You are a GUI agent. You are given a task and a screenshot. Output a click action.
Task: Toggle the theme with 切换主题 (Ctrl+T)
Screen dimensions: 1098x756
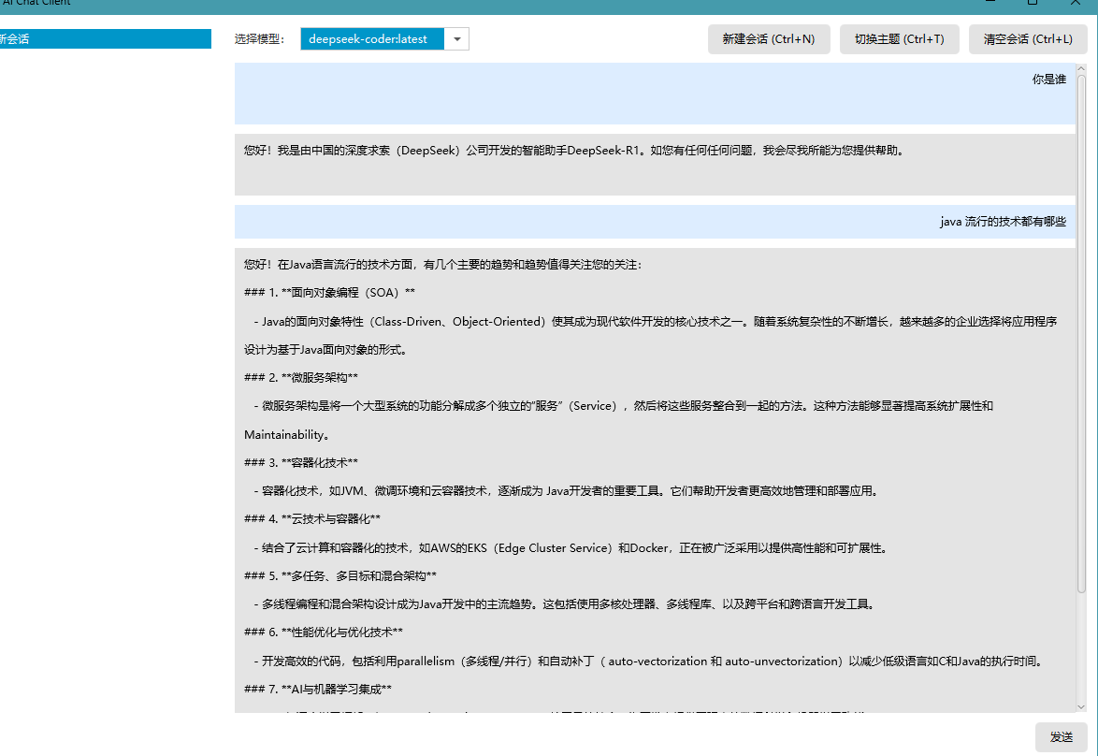899,39
